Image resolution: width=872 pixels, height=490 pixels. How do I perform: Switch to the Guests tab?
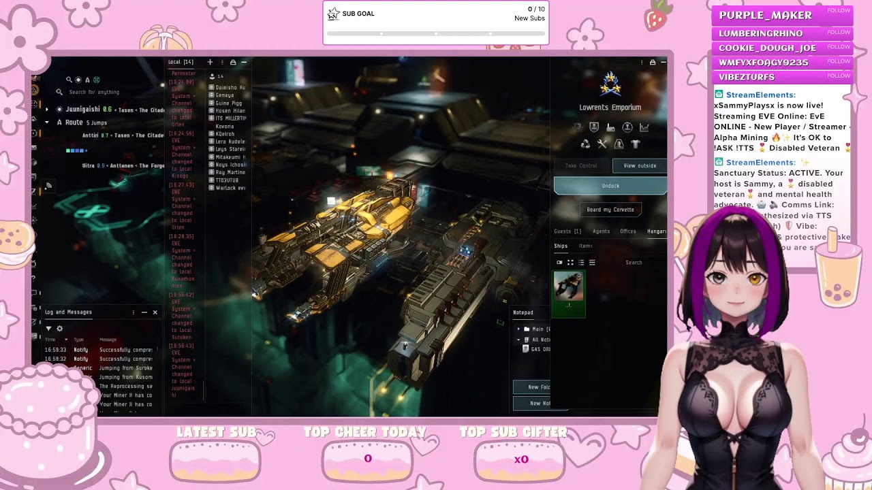[x=567, y=231]
